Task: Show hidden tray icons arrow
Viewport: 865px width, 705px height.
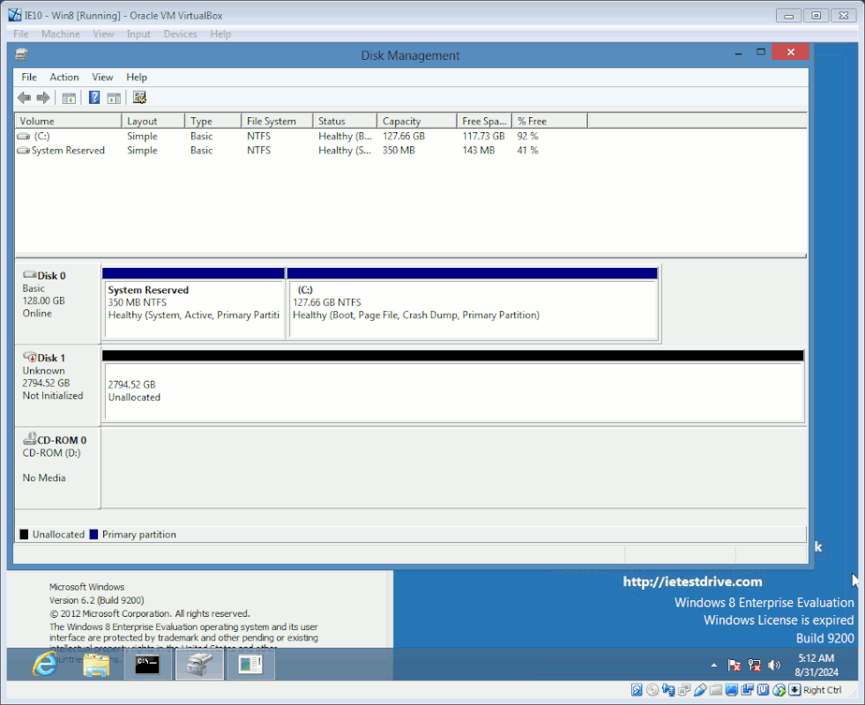Action: [x=714, y=665]
